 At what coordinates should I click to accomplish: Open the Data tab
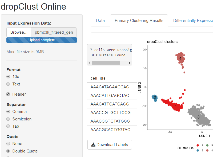101,21
